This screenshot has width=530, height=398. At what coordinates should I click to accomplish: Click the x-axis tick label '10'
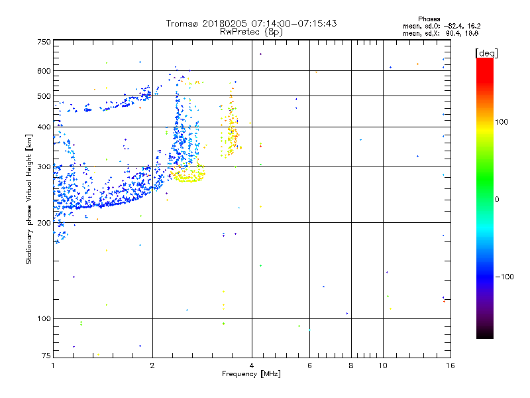click(383, 365)
